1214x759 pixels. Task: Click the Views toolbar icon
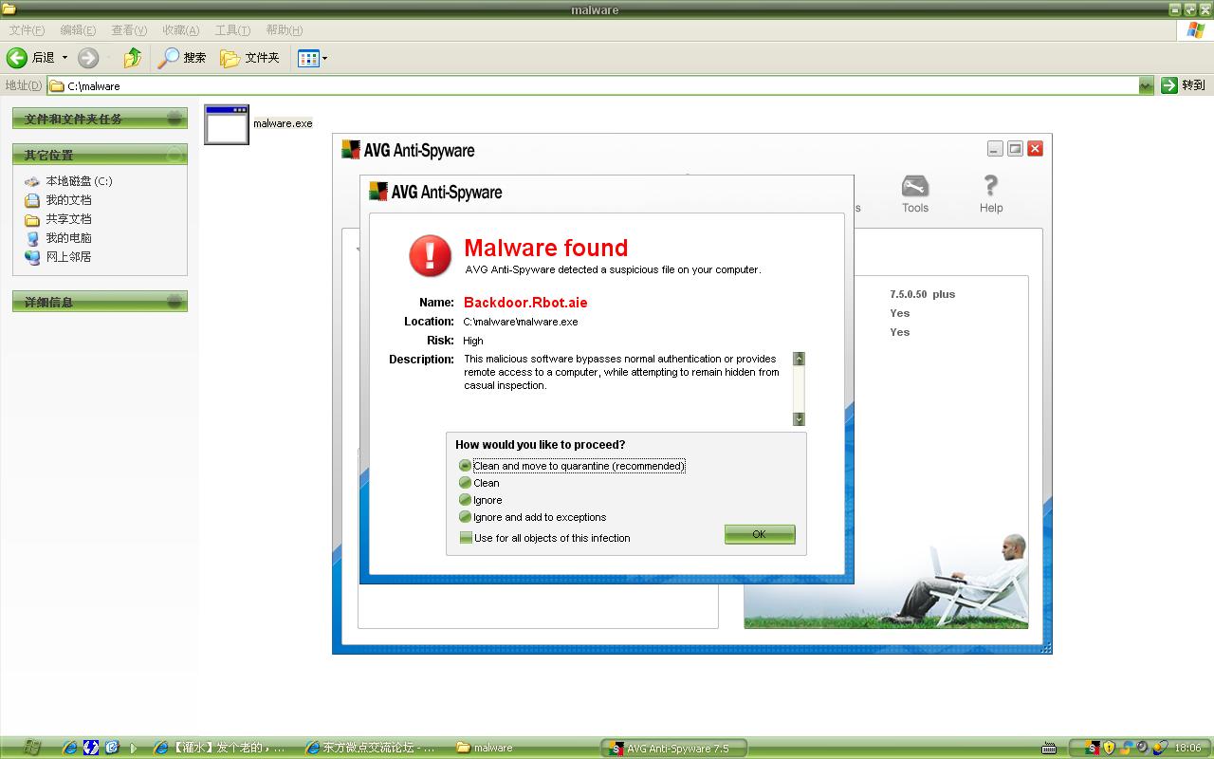click(x=308, y=58)
